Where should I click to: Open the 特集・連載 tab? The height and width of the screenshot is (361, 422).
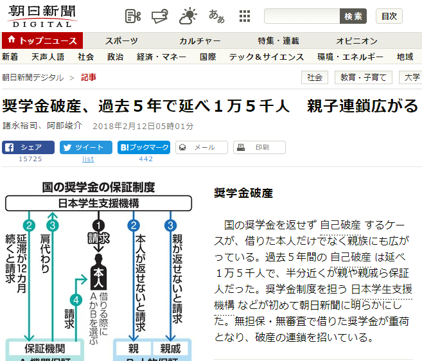[278, 40]
